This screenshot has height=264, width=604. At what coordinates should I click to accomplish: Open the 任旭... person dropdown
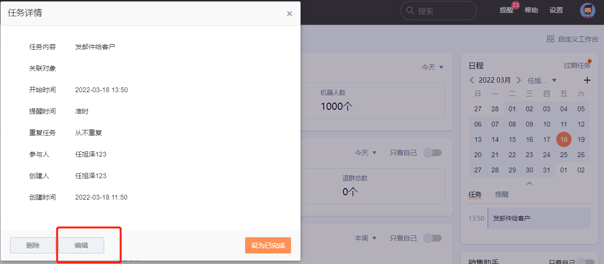point(542,80)
